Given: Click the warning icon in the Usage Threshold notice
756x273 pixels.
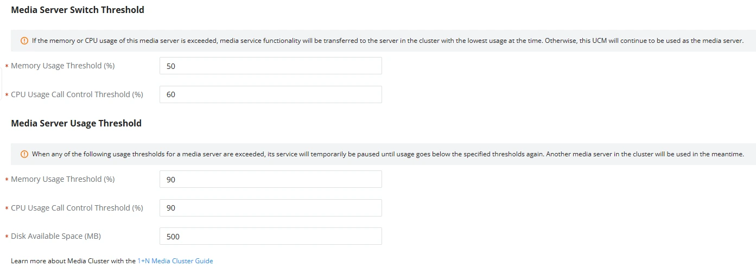Looking at the screenshot, I should [x=24, y=154].
